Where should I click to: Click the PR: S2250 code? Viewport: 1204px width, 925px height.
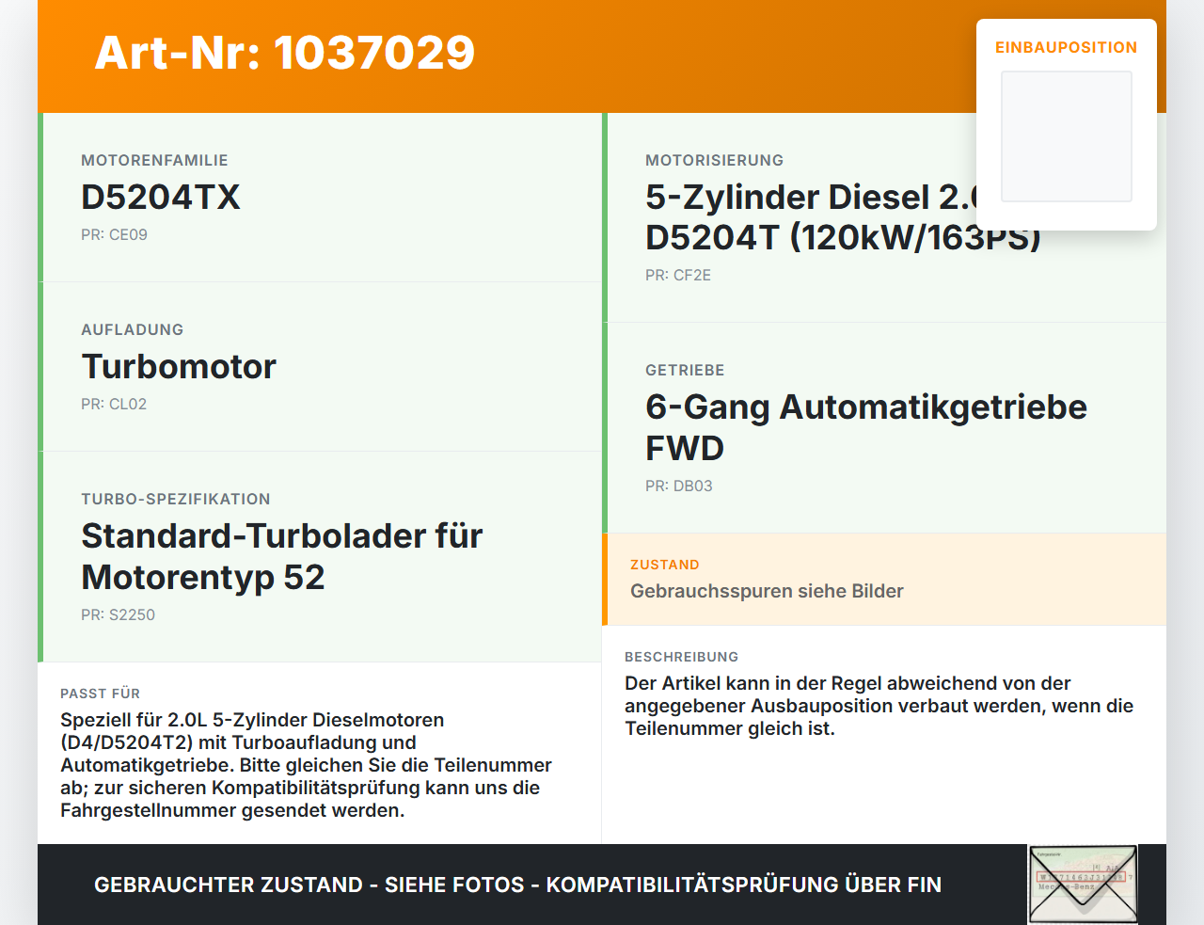click(x=118, y=614)
